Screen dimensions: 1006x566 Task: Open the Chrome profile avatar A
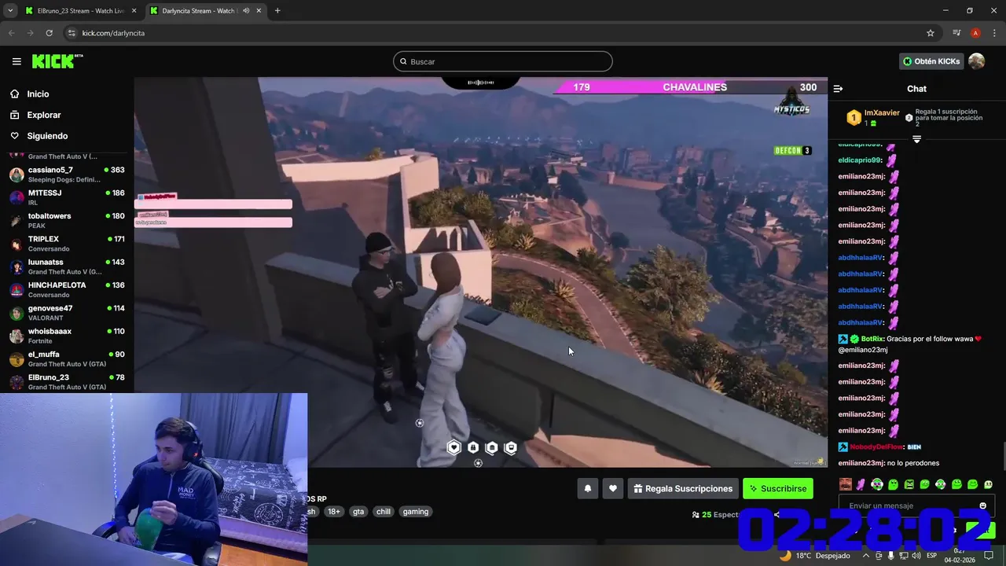pos(975,33)
